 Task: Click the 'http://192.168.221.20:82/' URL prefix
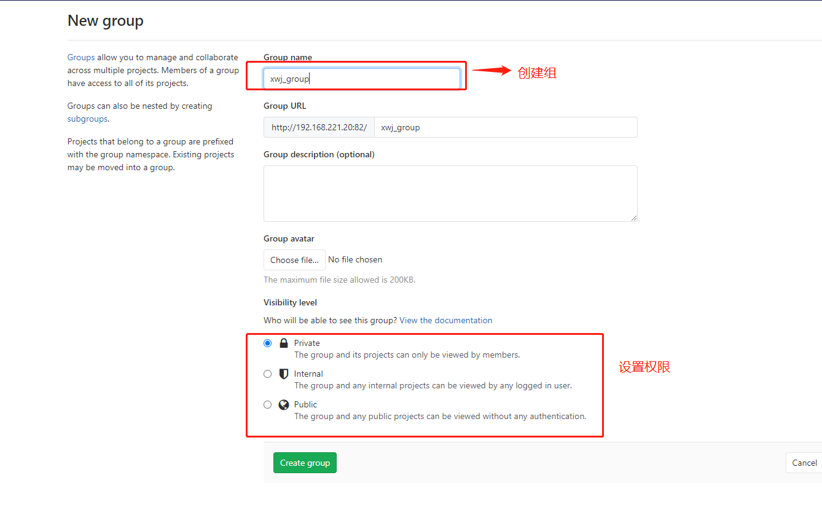(x=319, y=127)
